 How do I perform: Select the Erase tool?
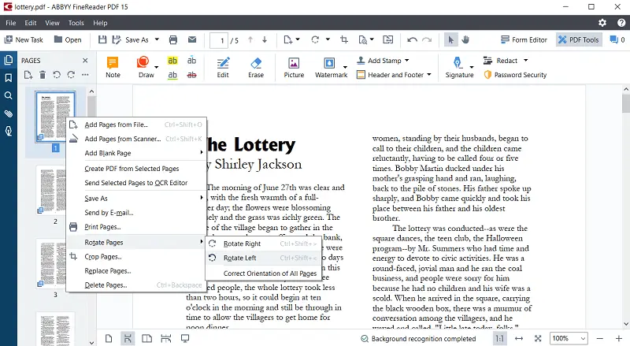click(256, 68)
